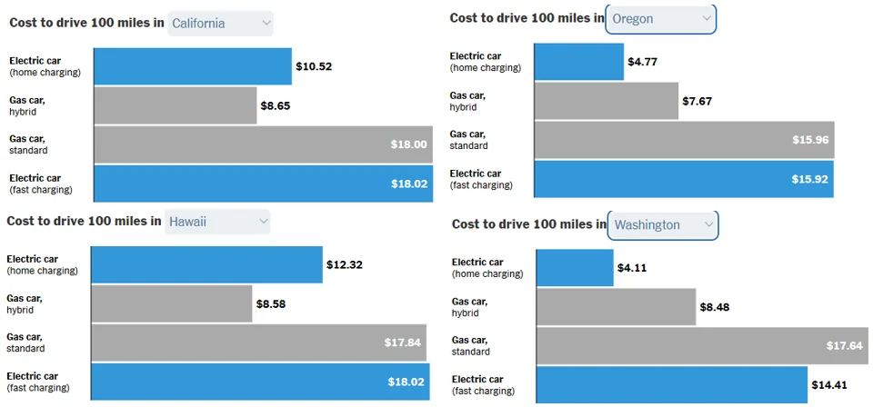
Task: Expand the Washington state selector
Action: [662, 224]
